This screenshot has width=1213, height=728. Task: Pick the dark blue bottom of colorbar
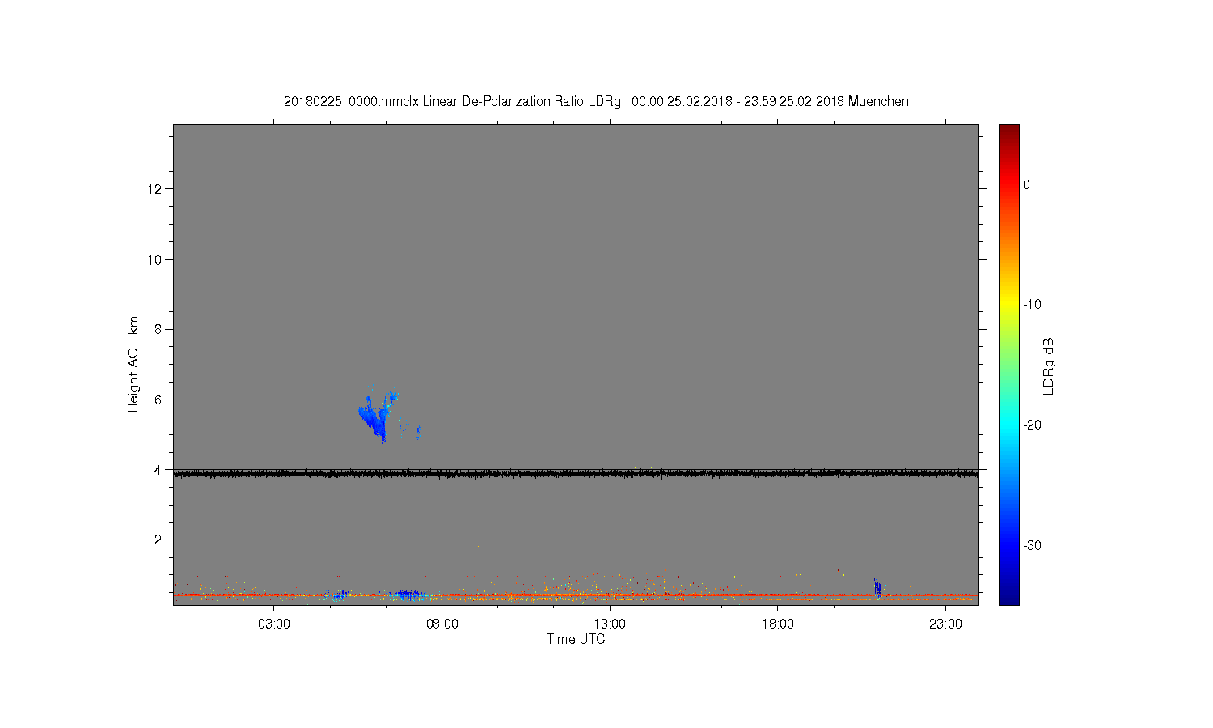[1009, 597]
